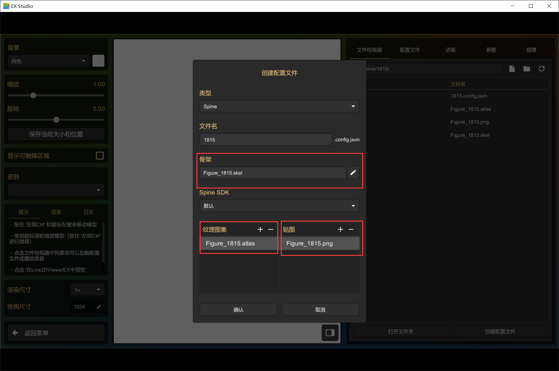This screenshot has width=559, height=371.
Task: Refresh the file list with the reload icon
Action: tap(541, 69)
